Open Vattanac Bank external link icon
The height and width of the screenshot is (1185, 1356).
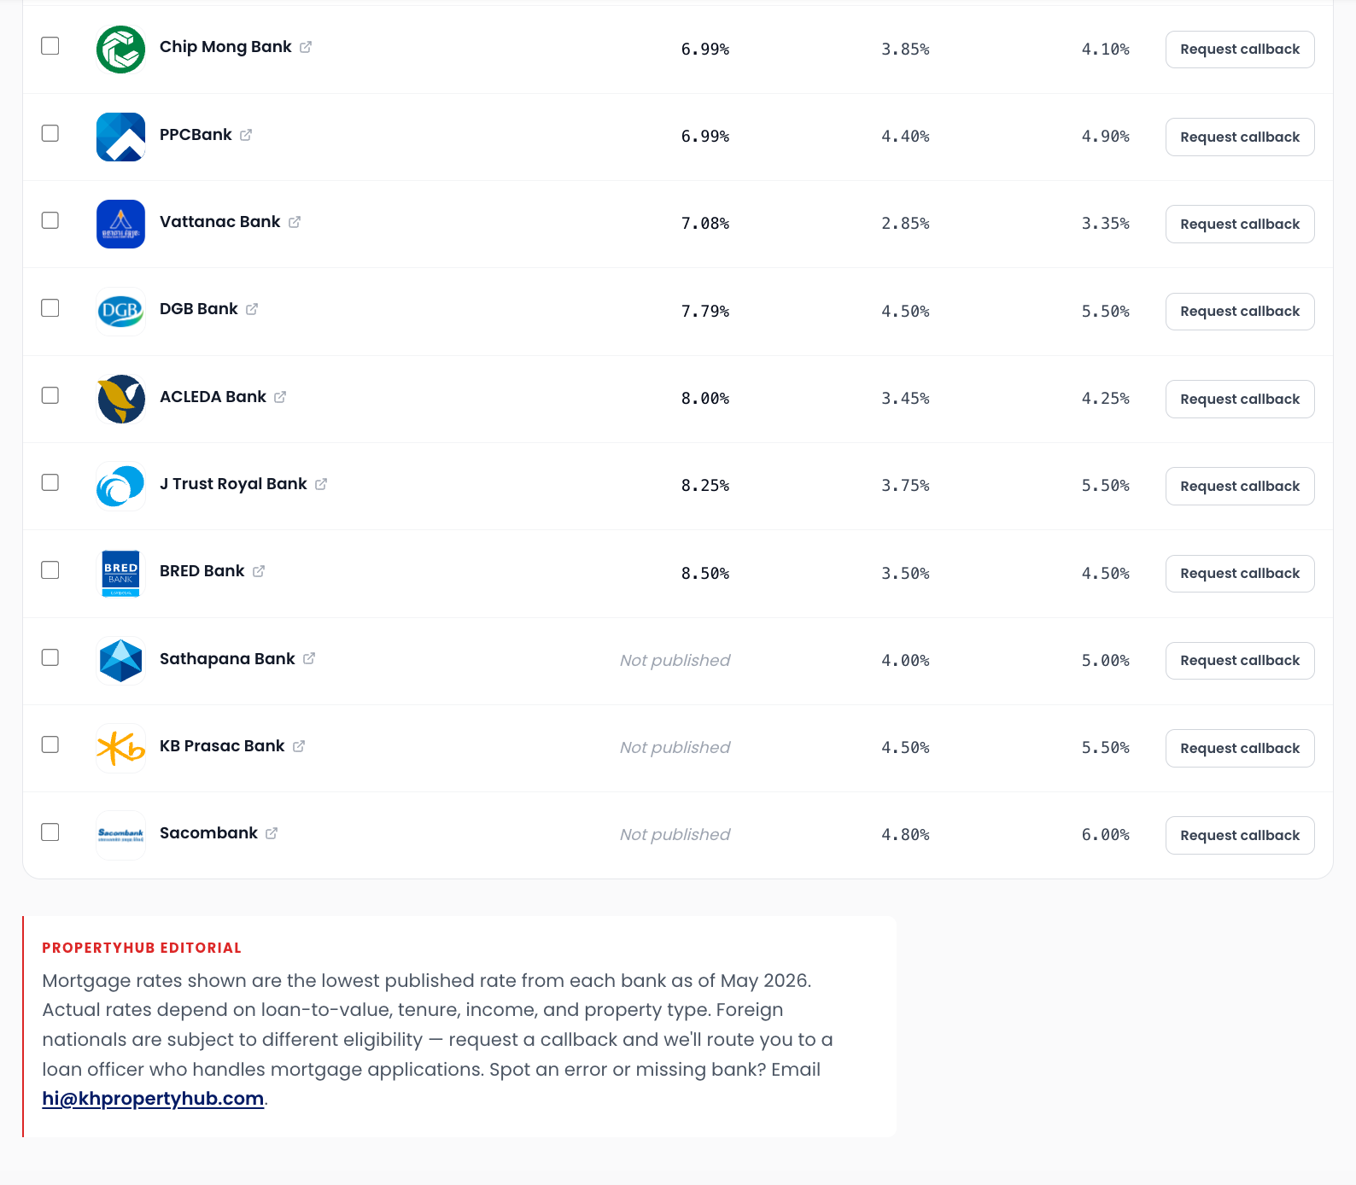295,222
